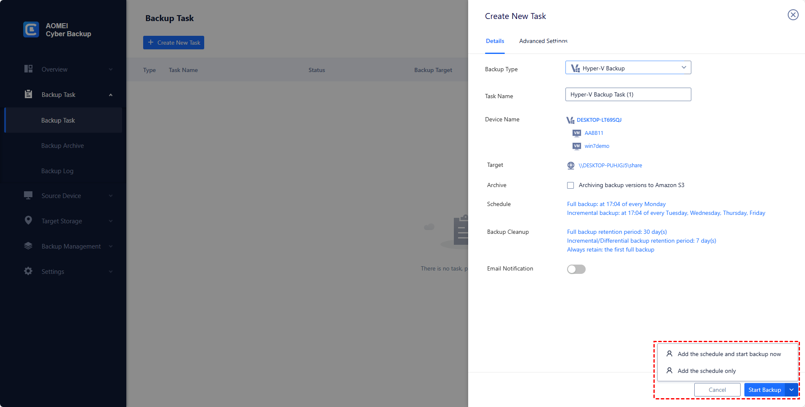Open the Start Backup options arrow
This screenshot has height=407, width=805.
pos(792,390)
